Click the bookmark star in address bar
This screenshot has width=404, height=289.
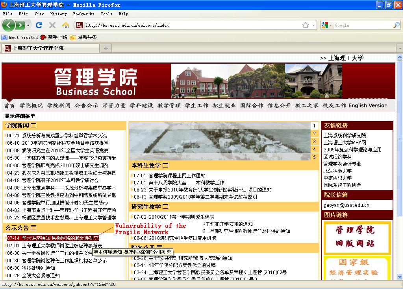coord(305,25)
